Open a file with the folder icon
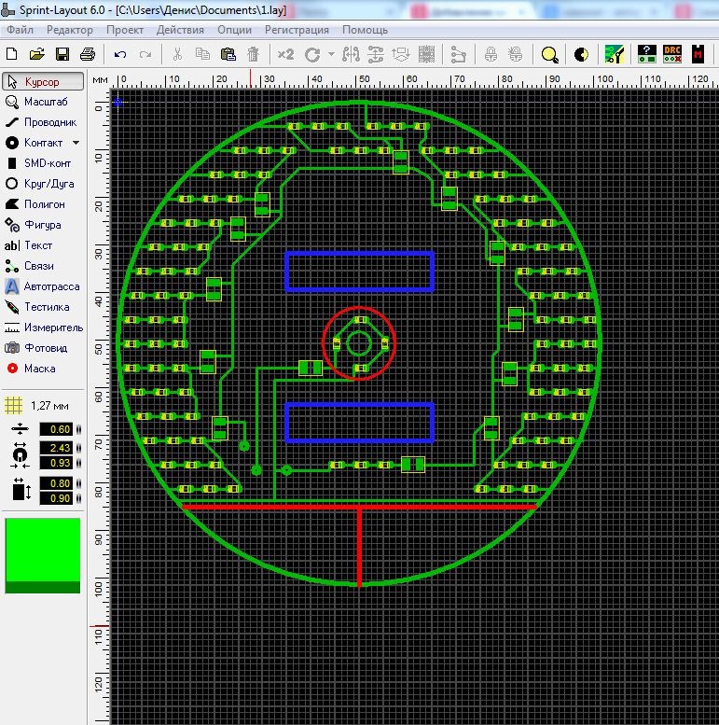The width and height of the screenshot is (719, 725). [37, 54]
